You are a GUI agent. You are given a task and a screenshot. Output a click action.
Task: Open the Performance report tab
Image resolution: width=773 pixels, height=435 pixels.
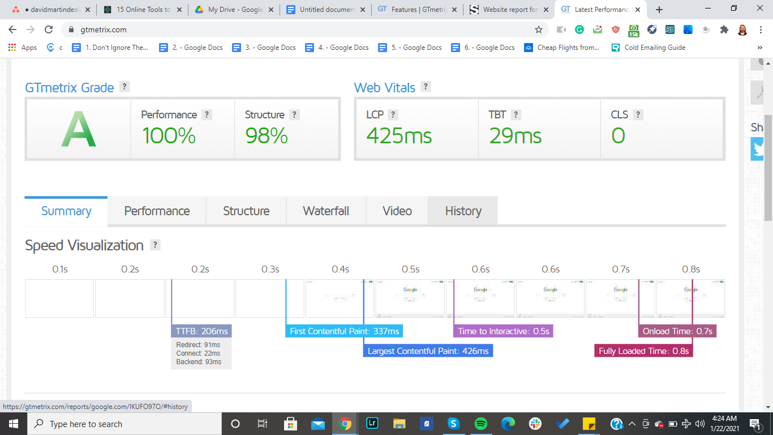point(157,211)
